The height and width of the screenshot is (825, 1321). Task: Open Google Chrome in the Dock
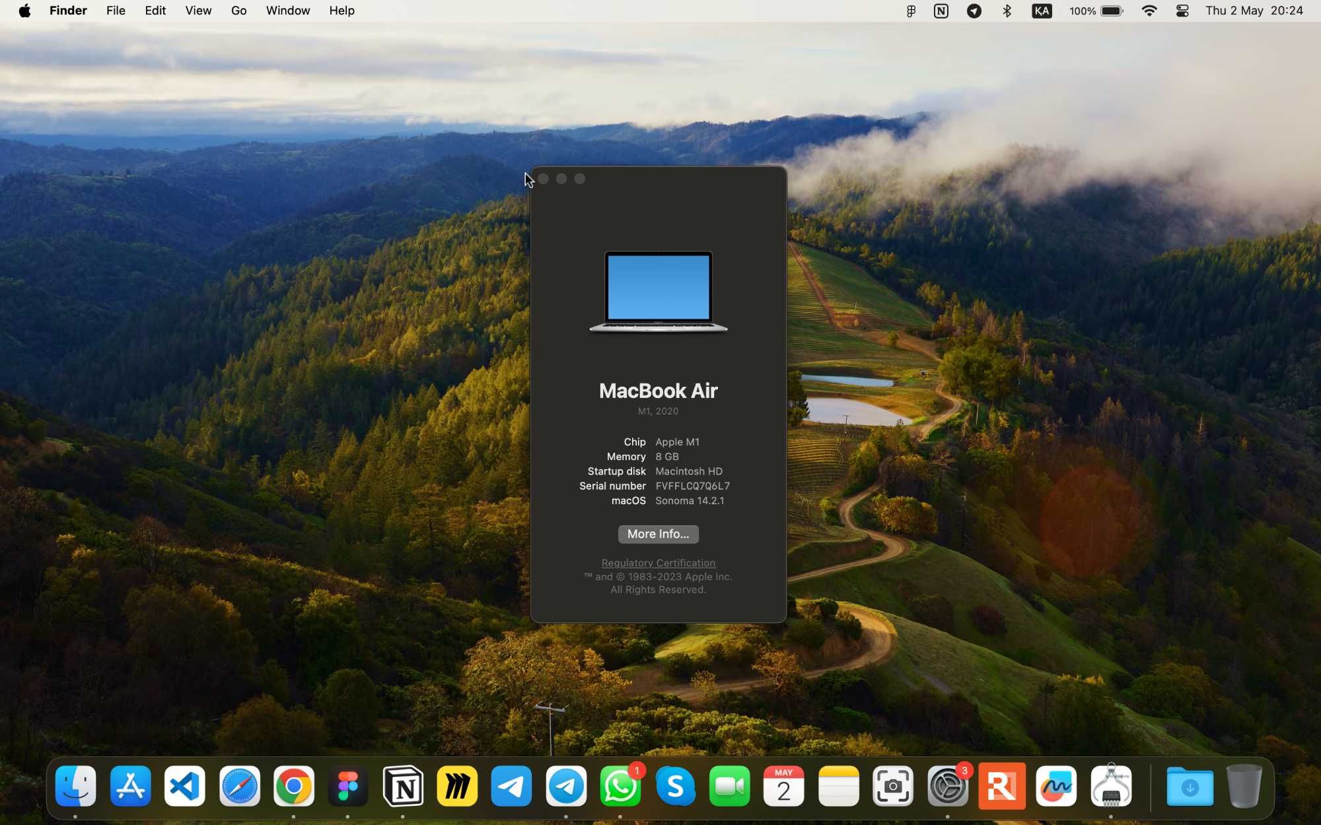pos(294,786)
